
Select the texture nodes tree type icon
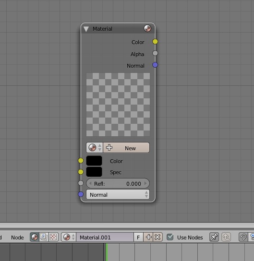[53, 237]
